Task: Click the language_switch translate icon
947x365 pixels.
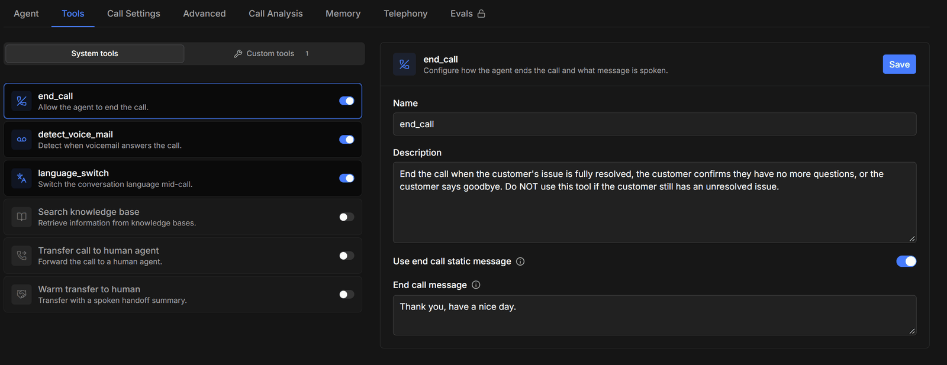Action: [21, 178]
